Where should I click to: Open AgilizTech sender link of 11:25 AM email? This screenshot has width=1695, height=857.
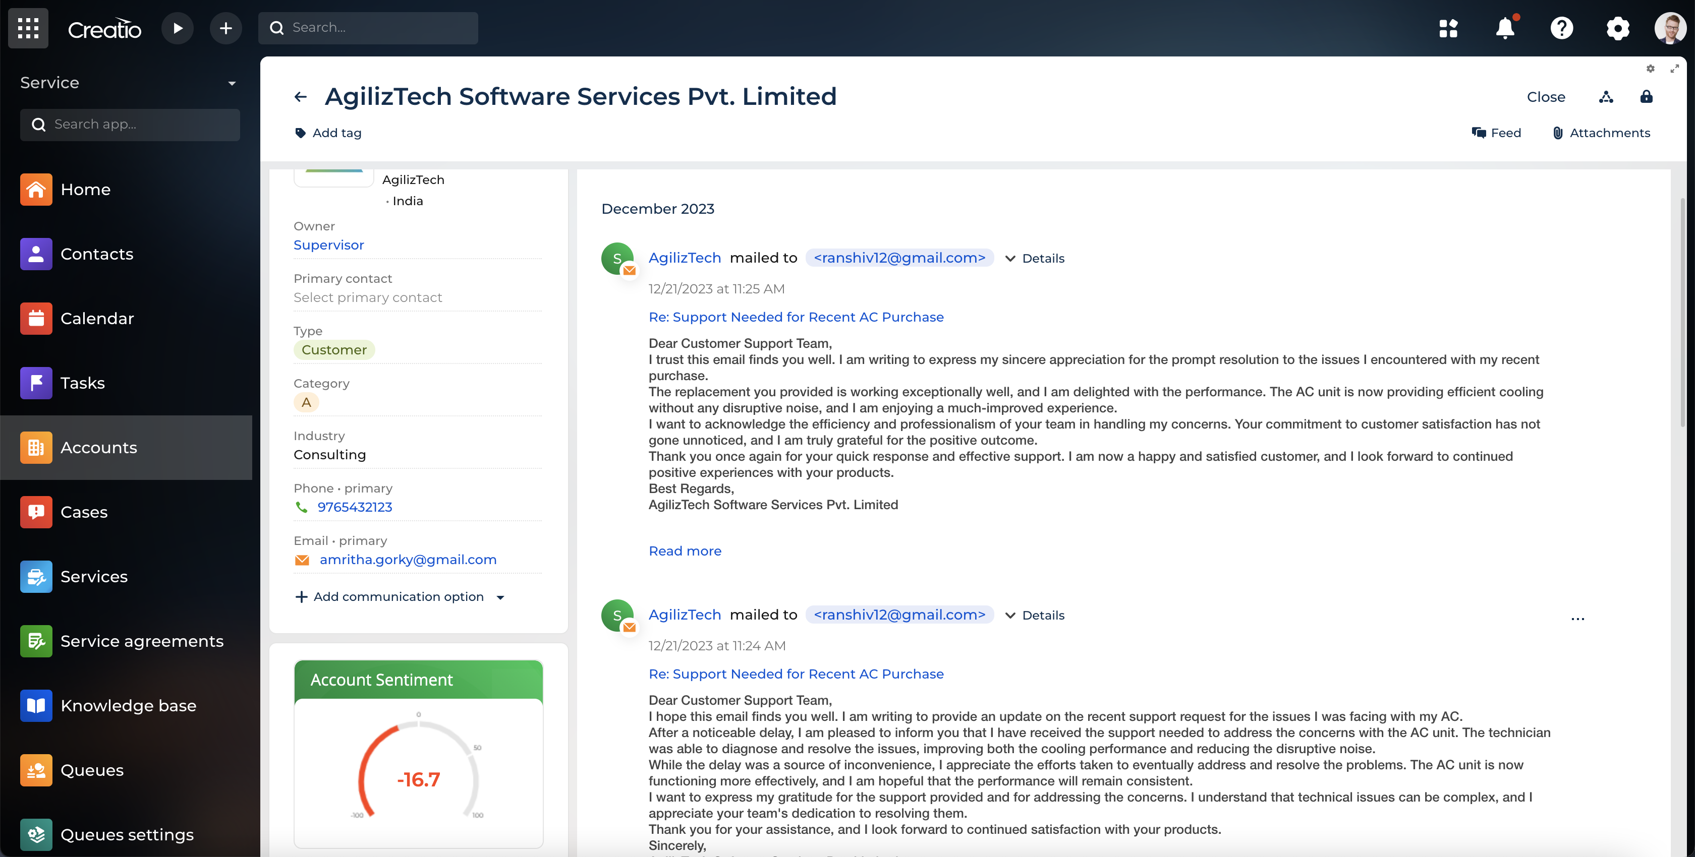point(685,258)
